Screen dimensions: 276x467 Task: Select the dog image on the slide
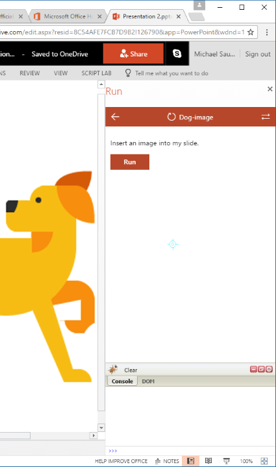(47, 276)
